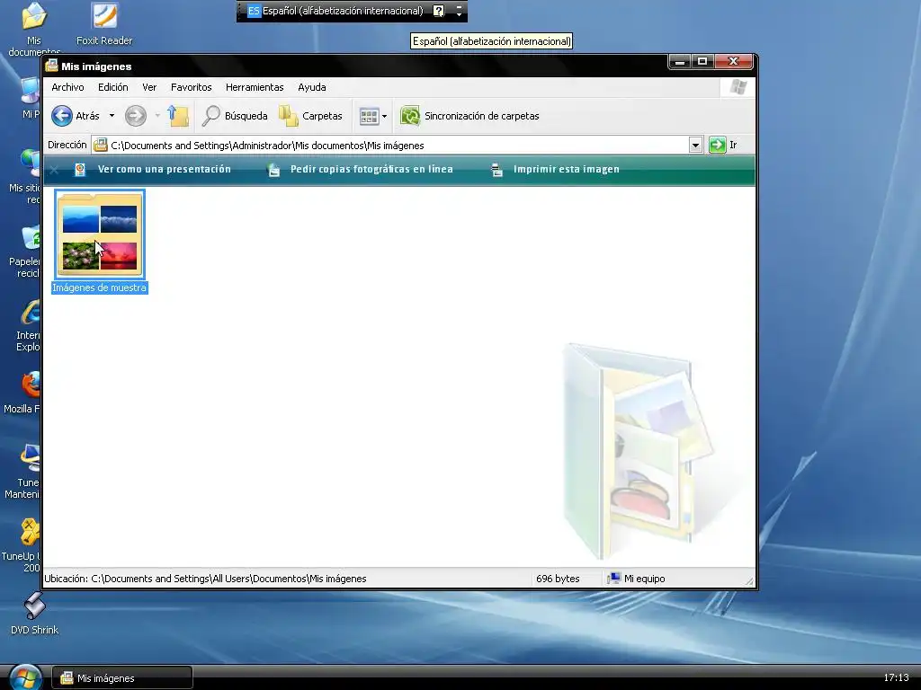921x690 pixels.
Task: Go back with the Atrás button
Action: coord(76,116)
